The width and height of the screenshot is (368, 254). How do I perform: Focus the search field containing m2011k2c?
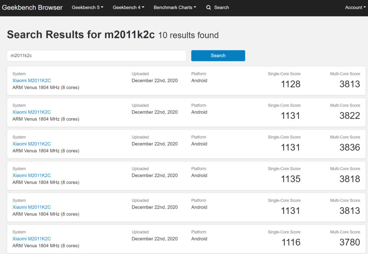(x=97, y=56)
